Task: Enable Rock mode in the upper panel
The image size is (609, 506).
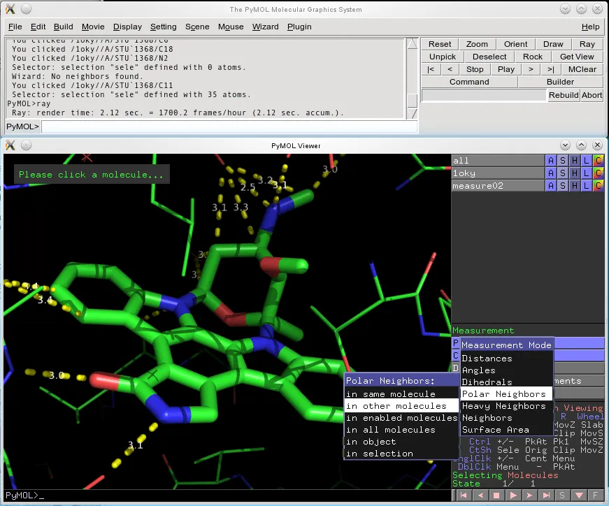Action: [x=533, y=56]
